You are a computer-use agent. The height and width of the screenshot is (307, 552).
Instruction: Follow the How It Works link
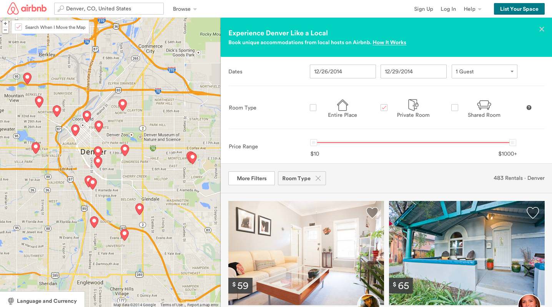coord(389,42)
